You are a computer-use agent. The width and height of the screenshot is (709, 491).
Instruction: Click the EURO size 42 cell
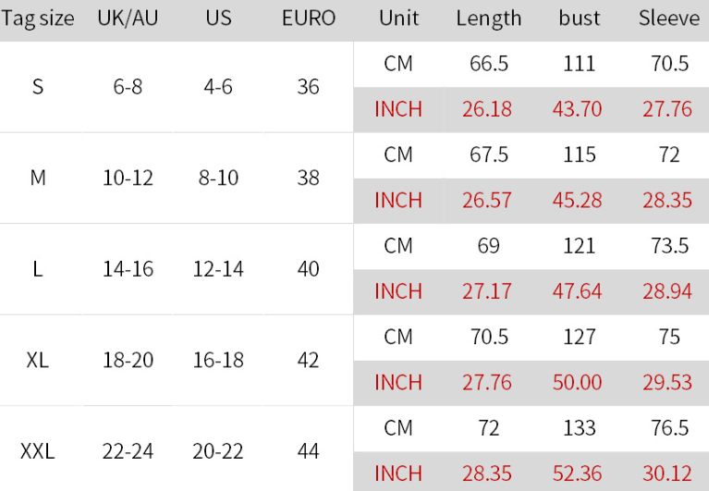tap(309, 360)
